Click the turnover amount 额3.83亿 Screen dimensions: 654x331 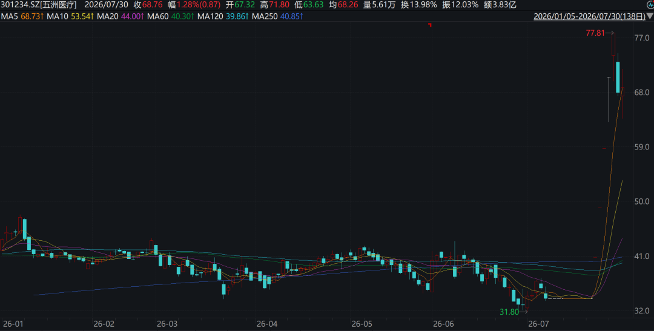tap(500, 5)
